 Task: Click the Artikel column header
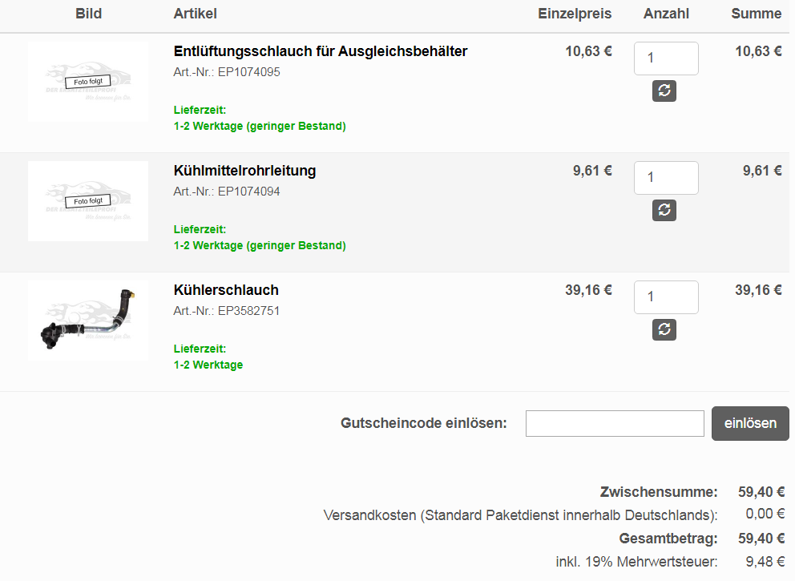coord(196,14)
